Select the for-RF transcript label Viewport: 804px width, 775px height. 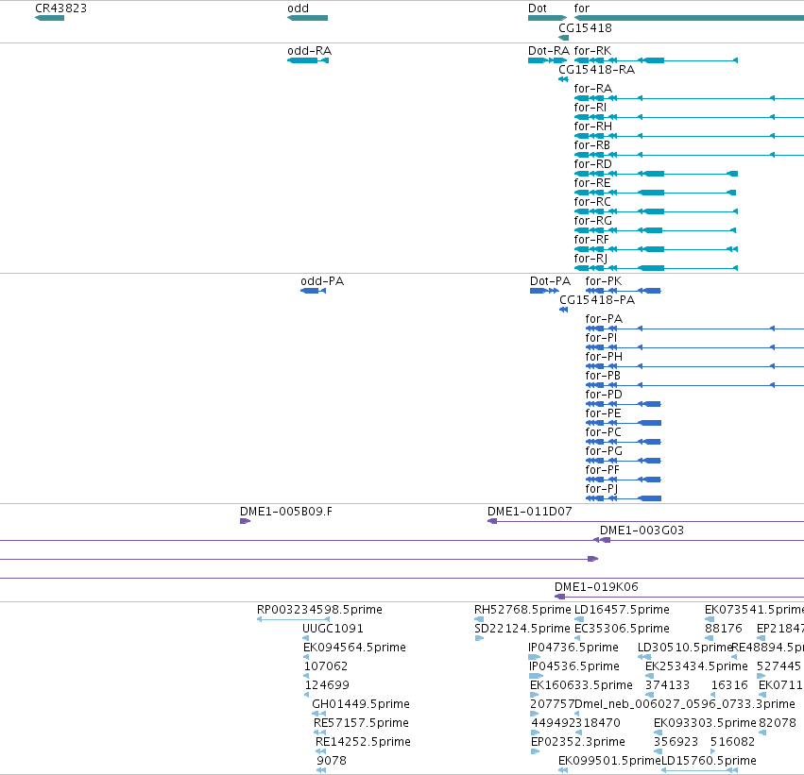[591, 240]
